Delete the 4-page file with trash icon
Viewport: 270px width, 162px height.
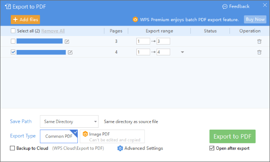tap(259, 52)
